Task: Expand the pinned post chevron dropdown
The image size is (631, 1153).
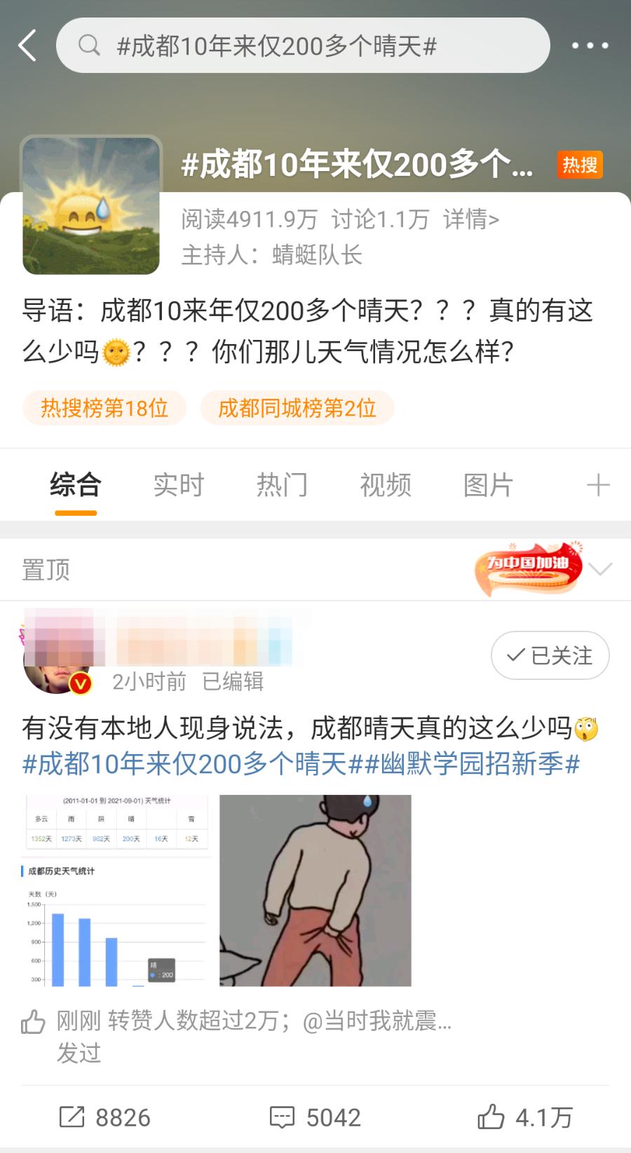Action: click(601, 568)
